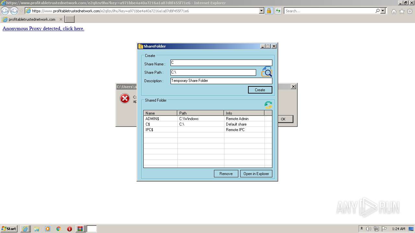Sort by the Path column header
Viewport: 415px width, 233px height.
point(201,113)
